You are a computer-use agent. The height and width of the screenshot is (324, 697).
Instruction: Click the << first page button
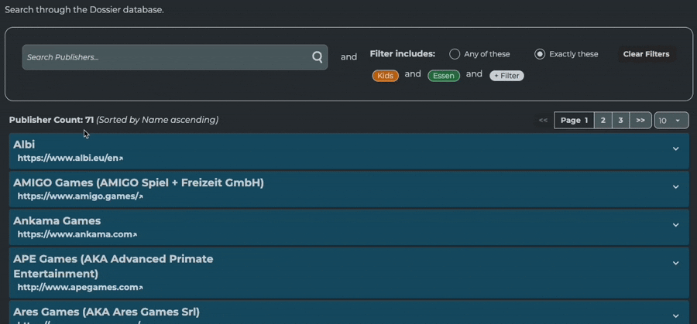[x=543, y=121]
